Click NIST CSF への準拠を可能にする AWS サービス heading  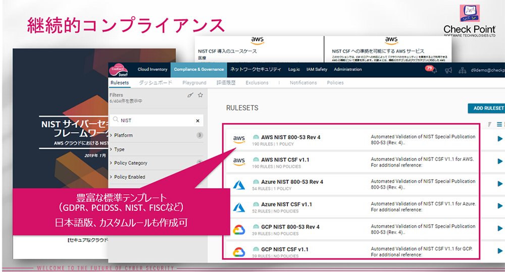coord(378,51)
